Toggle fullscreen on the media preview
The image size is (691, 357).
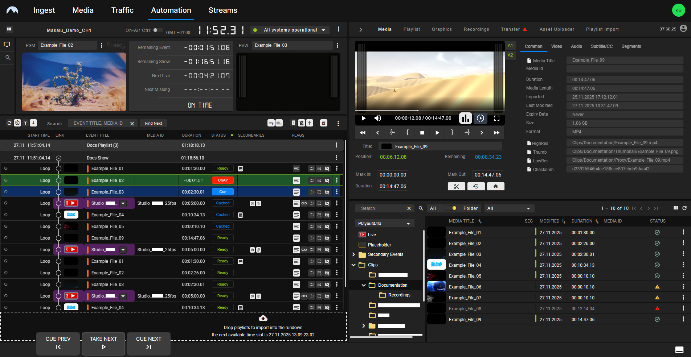497,118
